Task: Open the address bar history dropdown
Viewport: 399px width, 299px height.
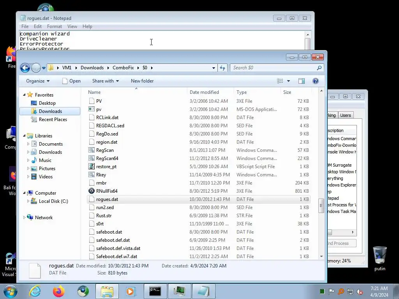Action: pyautogui.click(x=214, y=68)
